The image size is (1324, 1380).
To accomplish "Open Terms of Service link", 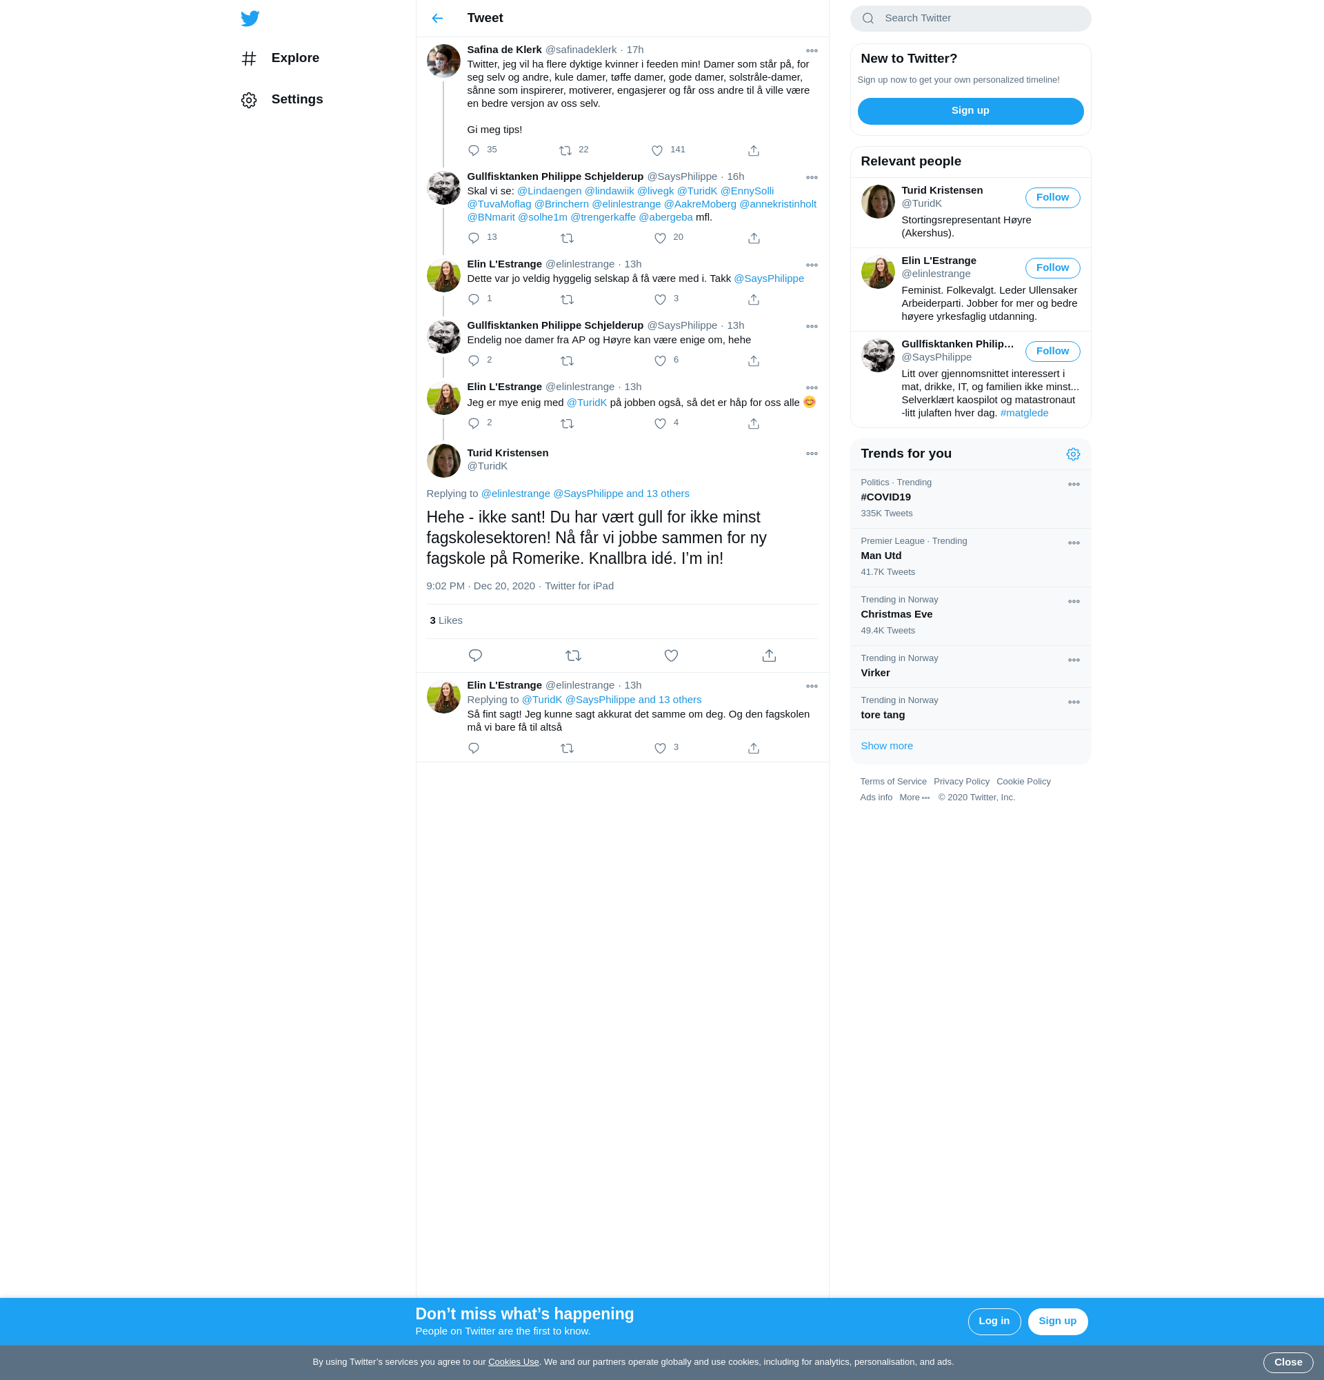I will tap(893, 782).
